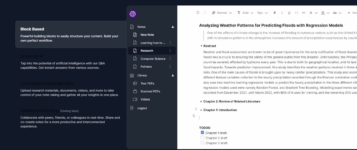The image size is (357, 150).
Task: Toggle bold formatting in toolbar
Action: pos(274,13)
